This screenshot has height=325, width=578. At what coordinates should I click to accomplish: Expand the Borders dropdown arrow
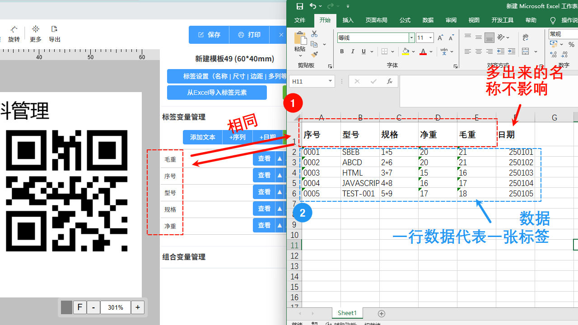coord(392,51)
